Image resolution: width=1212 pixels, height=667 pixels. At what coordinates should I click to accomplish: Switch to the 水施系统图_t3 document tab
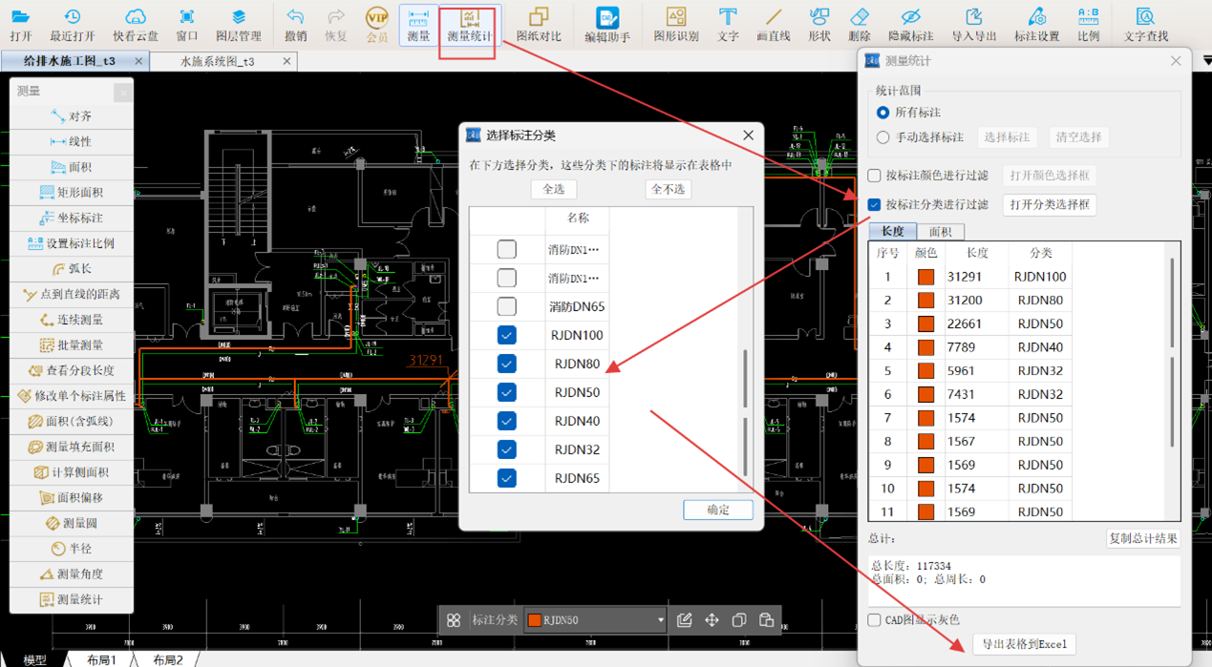pyautogui.click(x=218, y=61)
